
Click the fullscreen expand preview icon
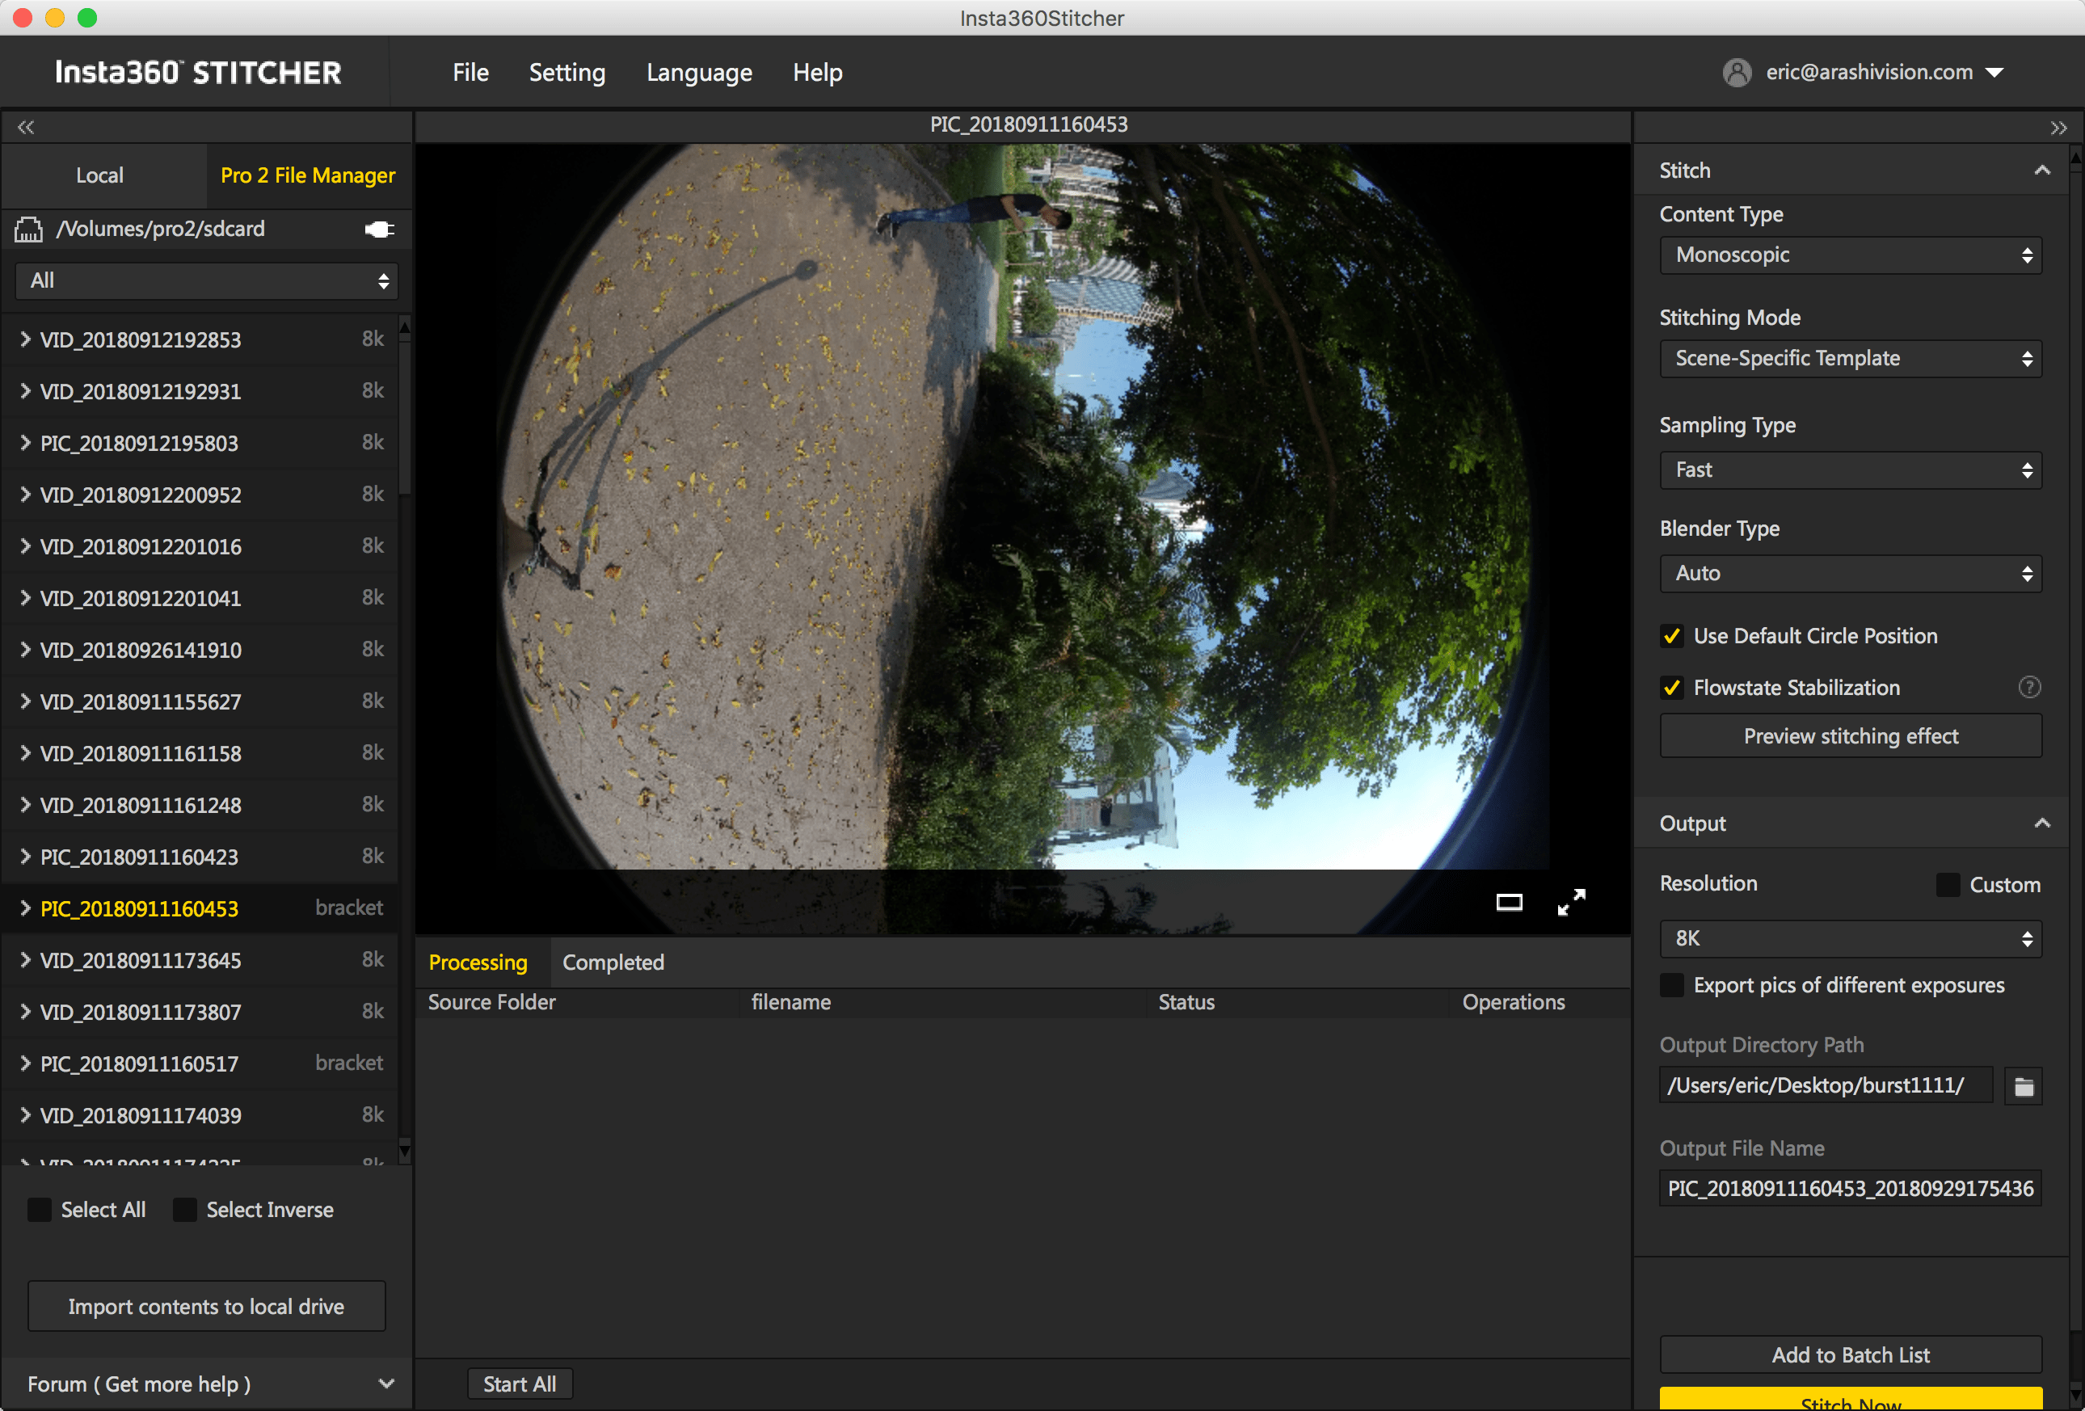click(x=1571, y=902)
